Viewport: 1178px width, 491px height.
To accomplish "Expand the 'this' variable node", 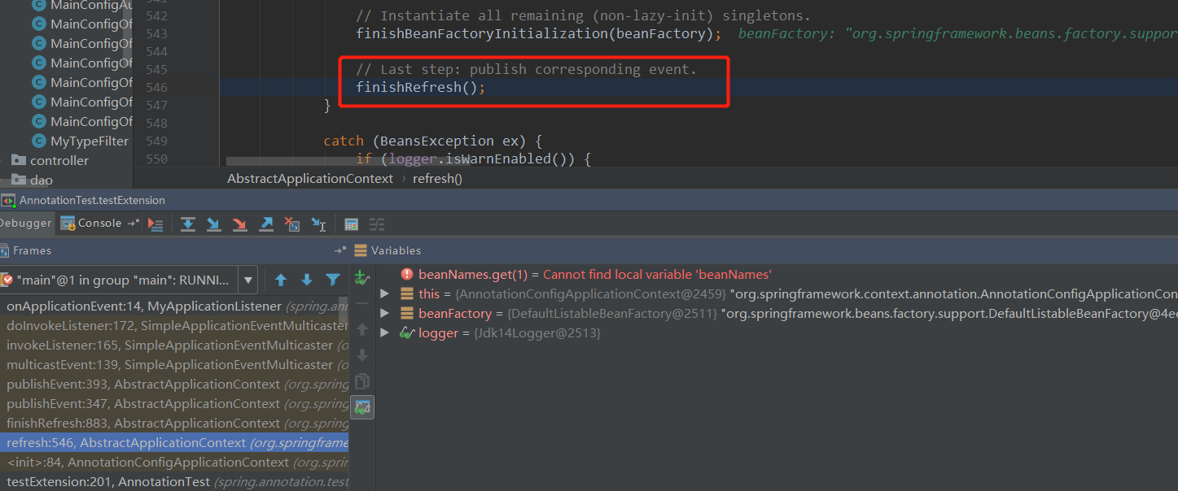I will click(x=385, y=293).
